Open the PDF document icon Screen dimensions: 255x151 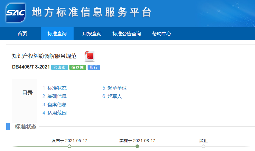point(89,56)
